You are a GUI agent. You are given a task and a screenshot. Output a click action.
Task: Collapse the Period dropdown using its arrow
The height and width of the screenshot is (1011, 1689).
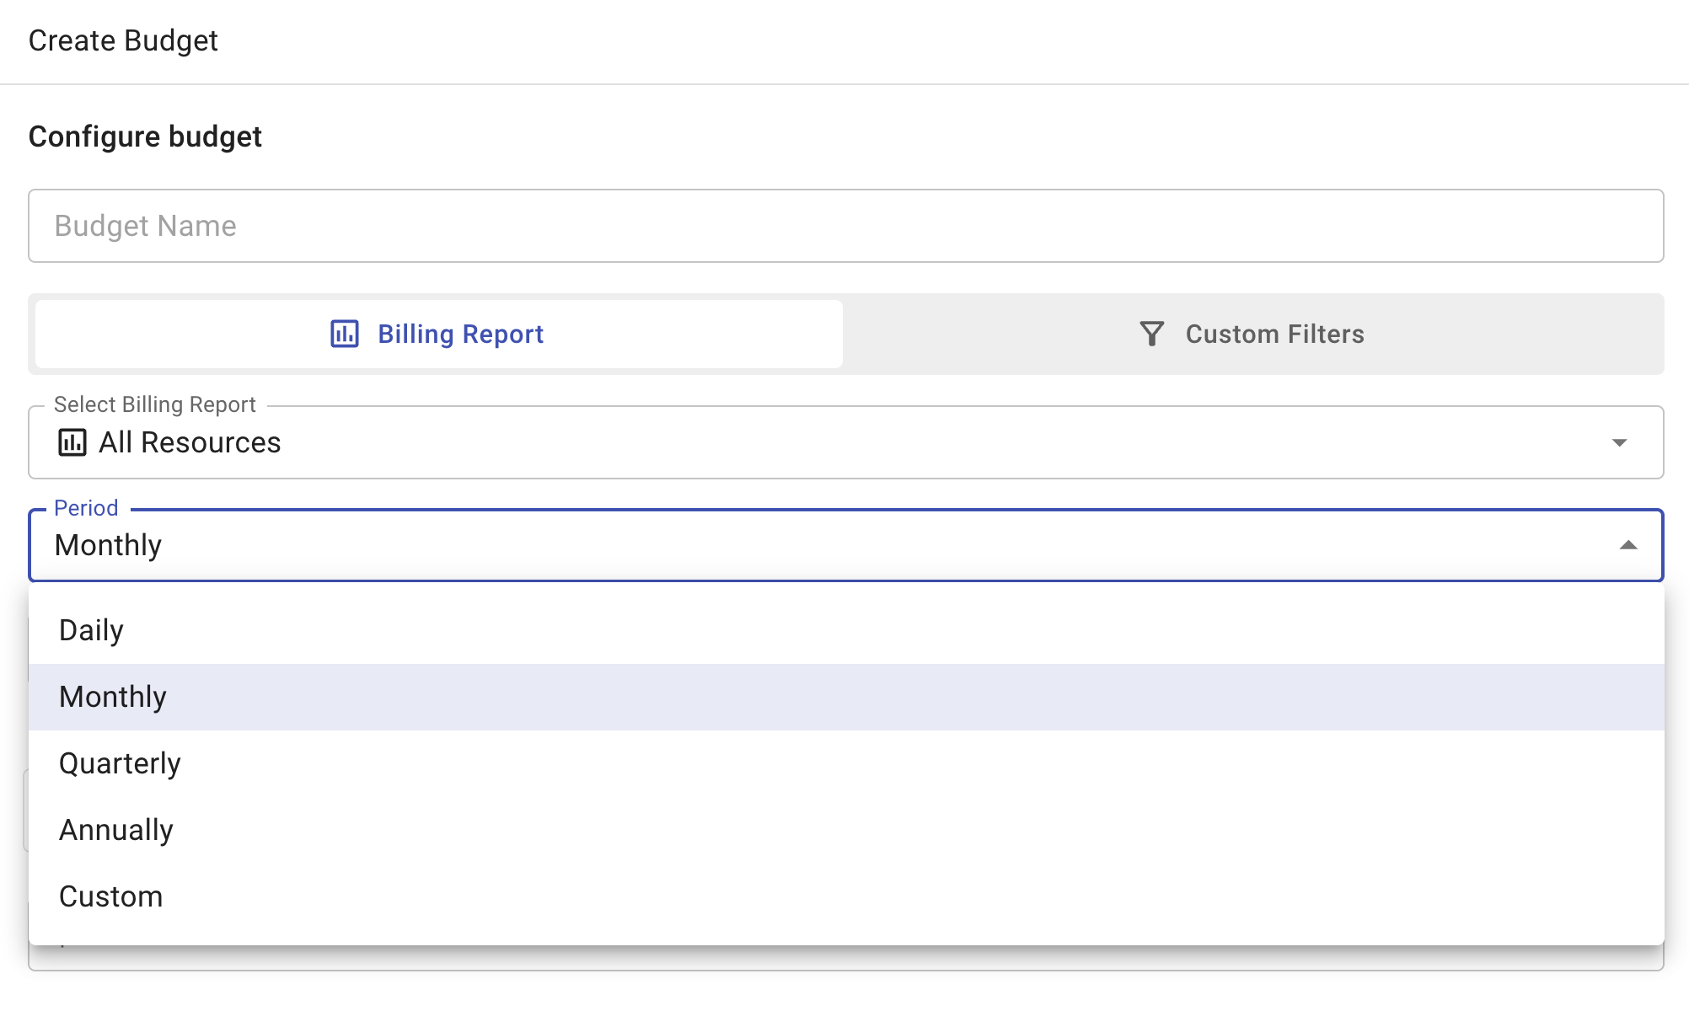point(1627,545)
